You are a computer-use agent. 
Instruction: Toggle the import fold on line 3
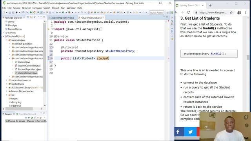coord(53,29)
